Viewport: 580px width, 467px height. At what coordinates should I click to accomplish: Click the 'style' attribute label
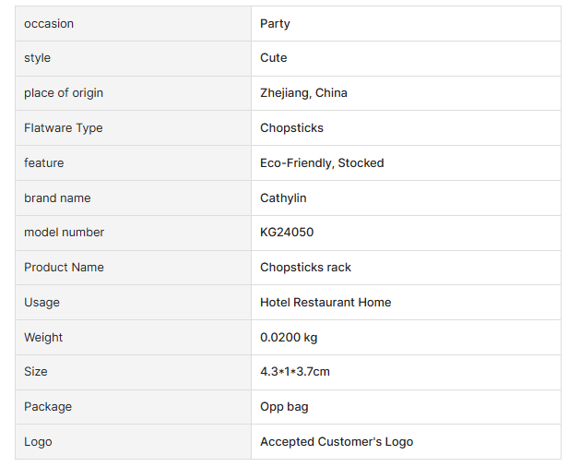[38, 58]
